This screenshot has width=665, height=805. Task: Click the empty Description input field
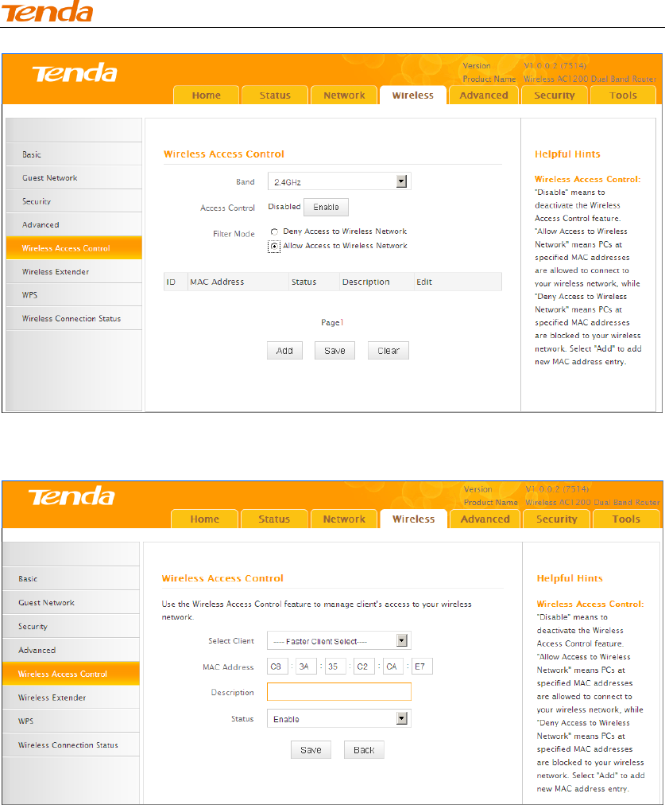pyautogui.click(x=339, y=691)
